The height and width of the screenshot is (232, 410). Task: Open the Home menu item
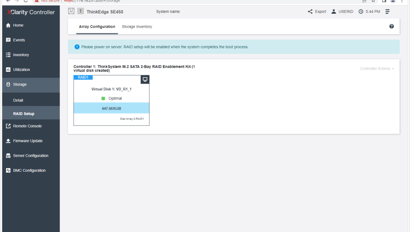31,25
